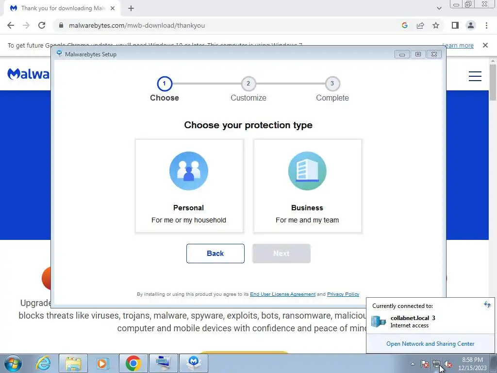Open Windows Explorer from taskbar
The image size is (497, 373).
click(x=73, y=363)
